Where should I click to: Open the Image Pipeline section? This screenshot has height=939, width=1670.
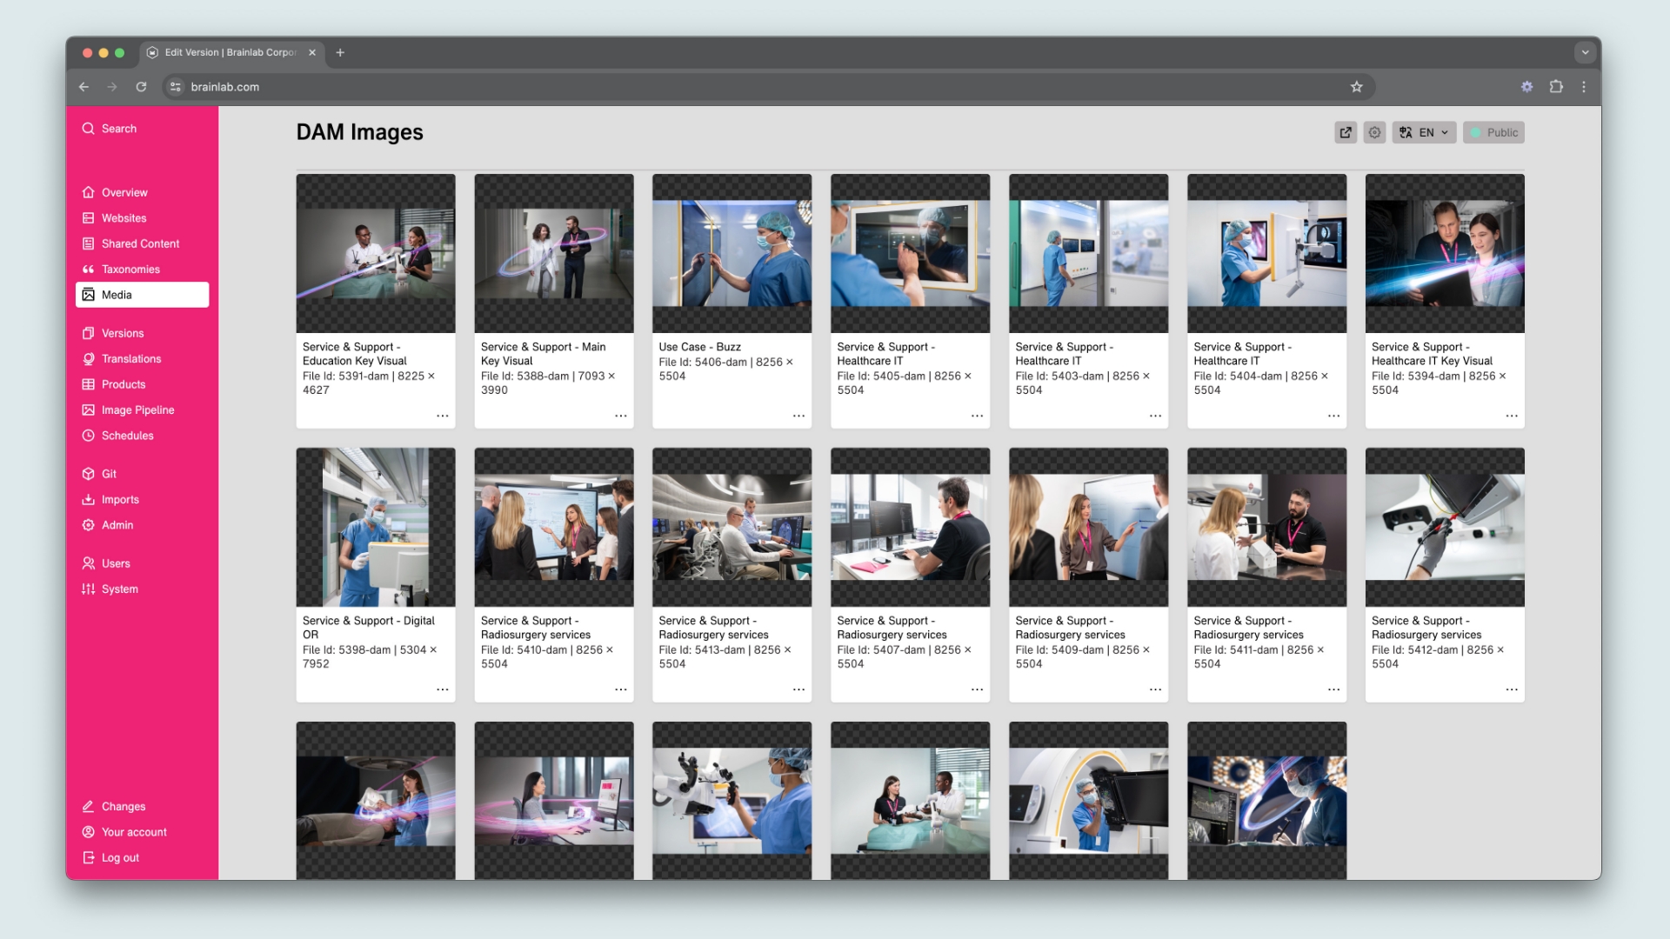tap(137, 410)
